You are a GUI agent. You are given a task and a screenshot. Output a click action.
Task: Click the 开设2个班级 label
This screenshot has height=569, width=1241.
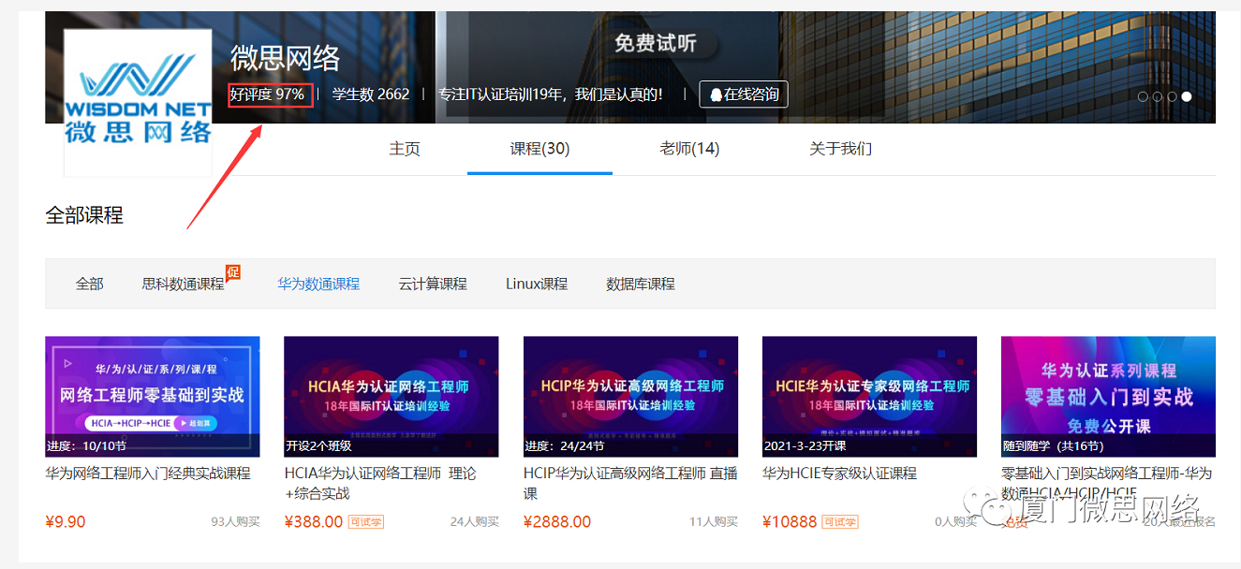(318, 446)
